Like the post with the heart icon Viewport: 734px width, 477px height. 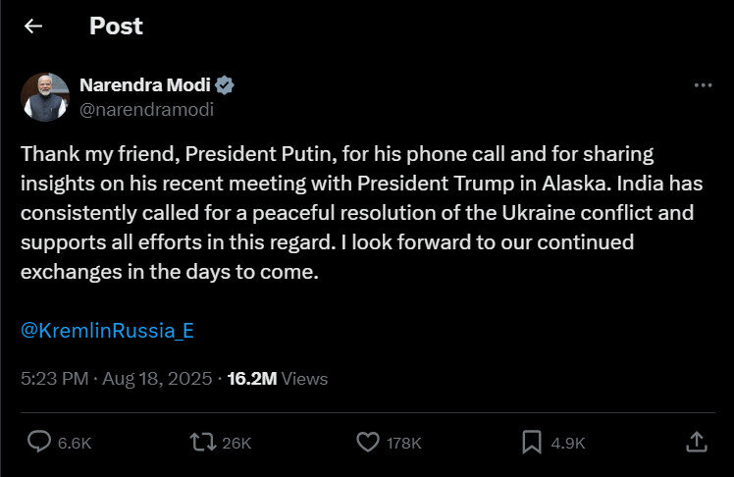[x=367, y=443]
